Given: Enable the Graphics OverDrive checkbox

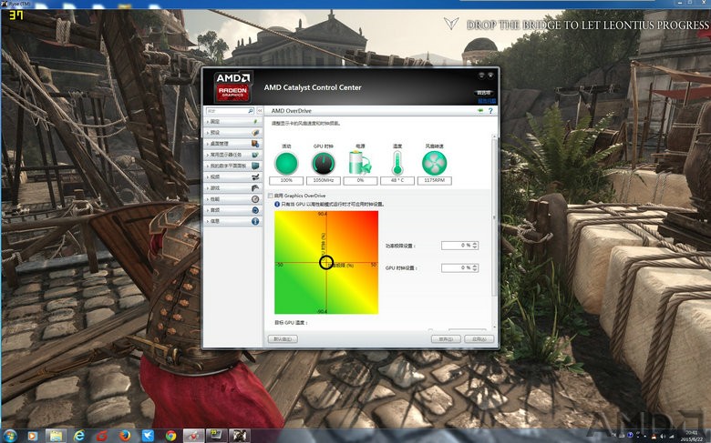Looking at the screenshot, I should [x=271, y=196].
